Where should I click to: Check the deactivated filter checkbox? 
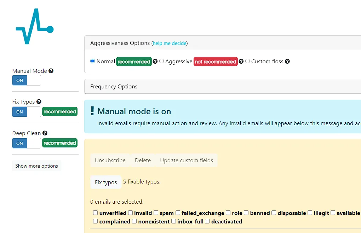pos(207,221)
